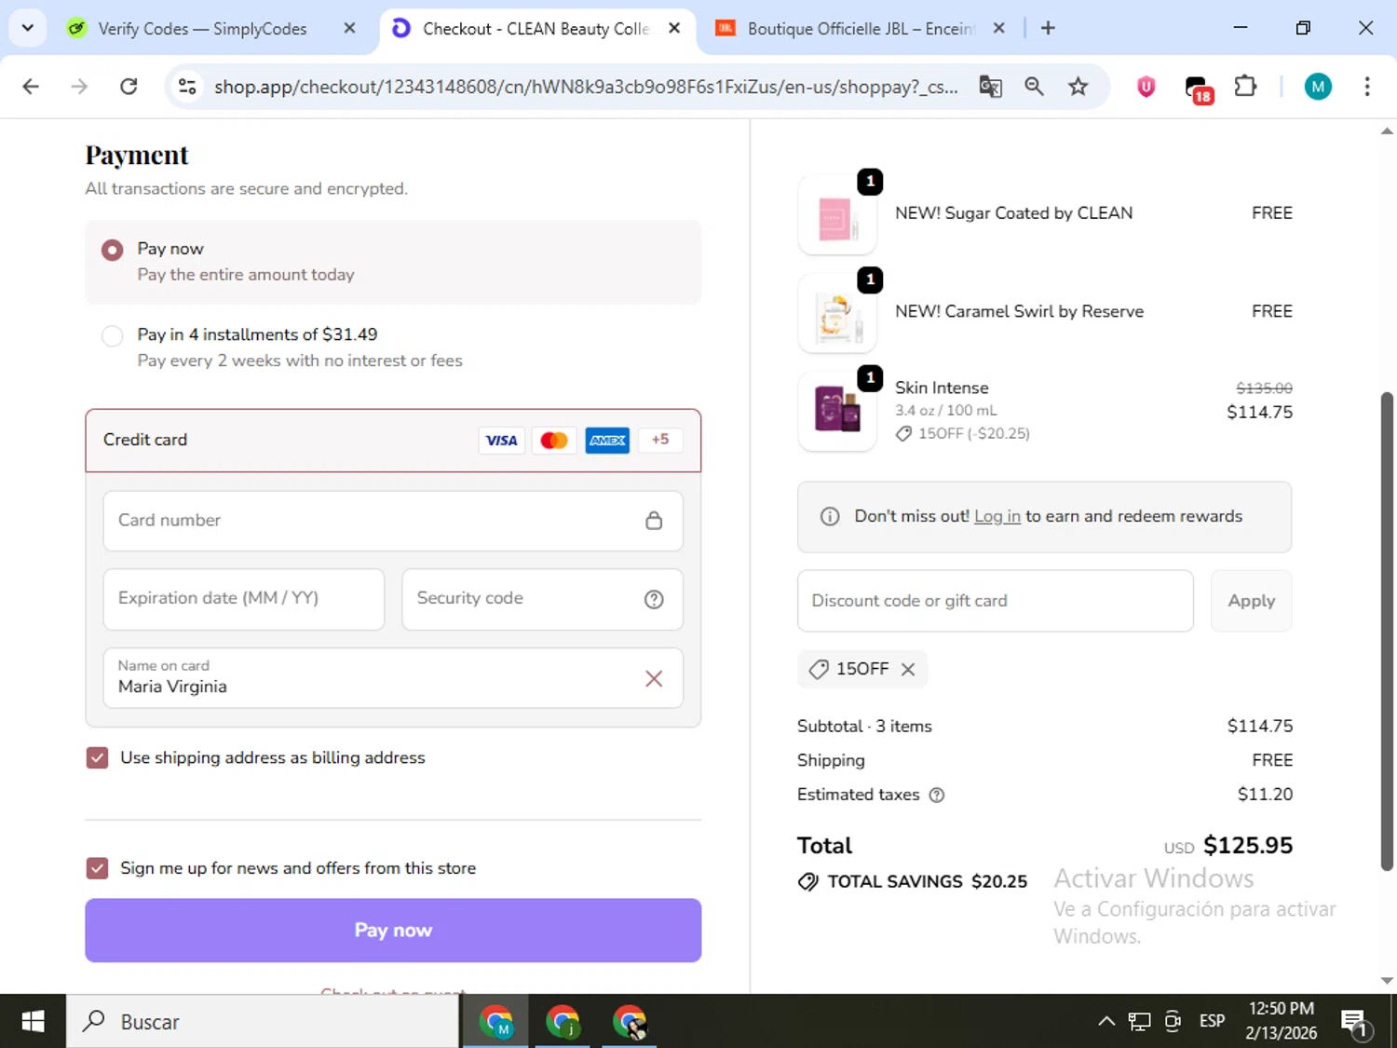Open a new browser tab
This screenshot has width=1397, height=1048.
point(1048,28)
